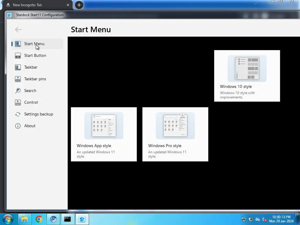The width and height of the screenshot is (300, 225).
Task: Click the Start11 taskbar icon
Action: 82,219
